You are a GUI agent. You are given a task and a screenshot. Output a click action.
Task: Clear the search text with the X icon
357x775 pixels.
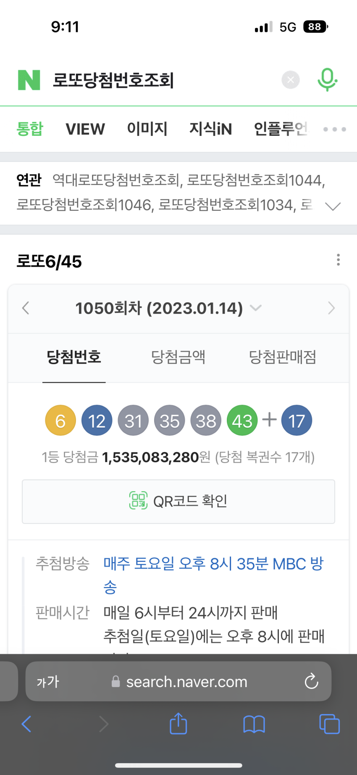point(291,79)
